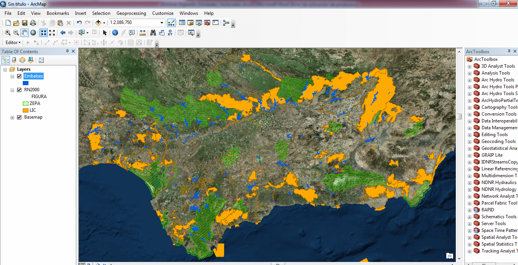Open the Find binoculars tool

pyautogui.click(x=153, y=33)
